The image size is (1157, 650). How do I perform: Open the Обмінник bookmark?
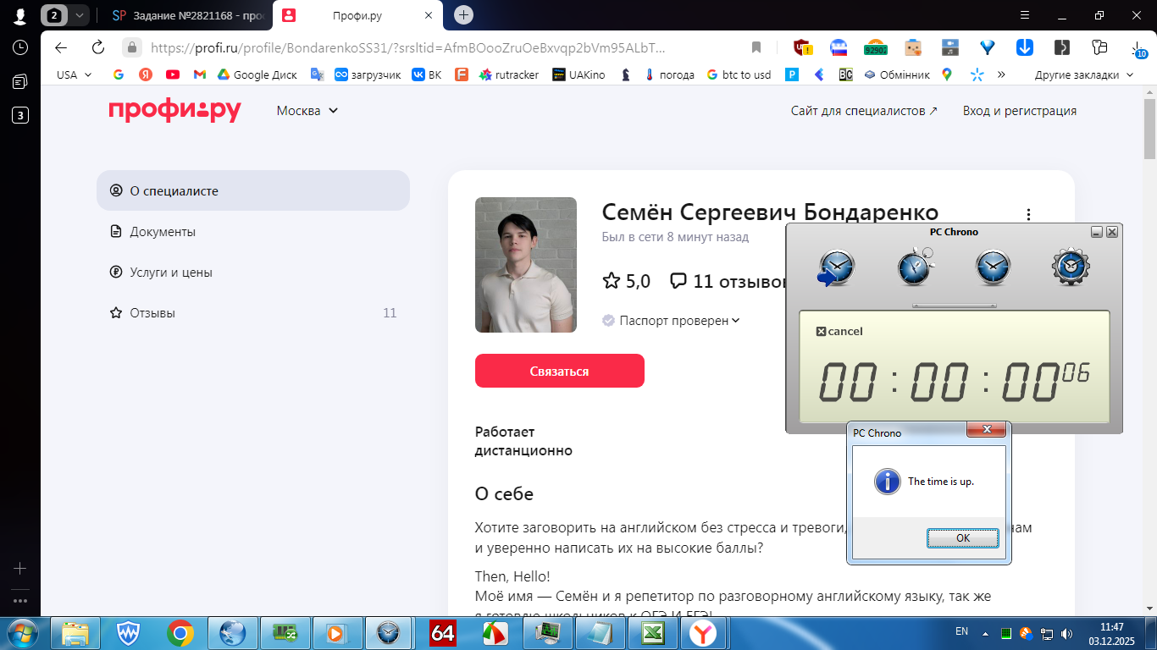[x=897, y=74]
